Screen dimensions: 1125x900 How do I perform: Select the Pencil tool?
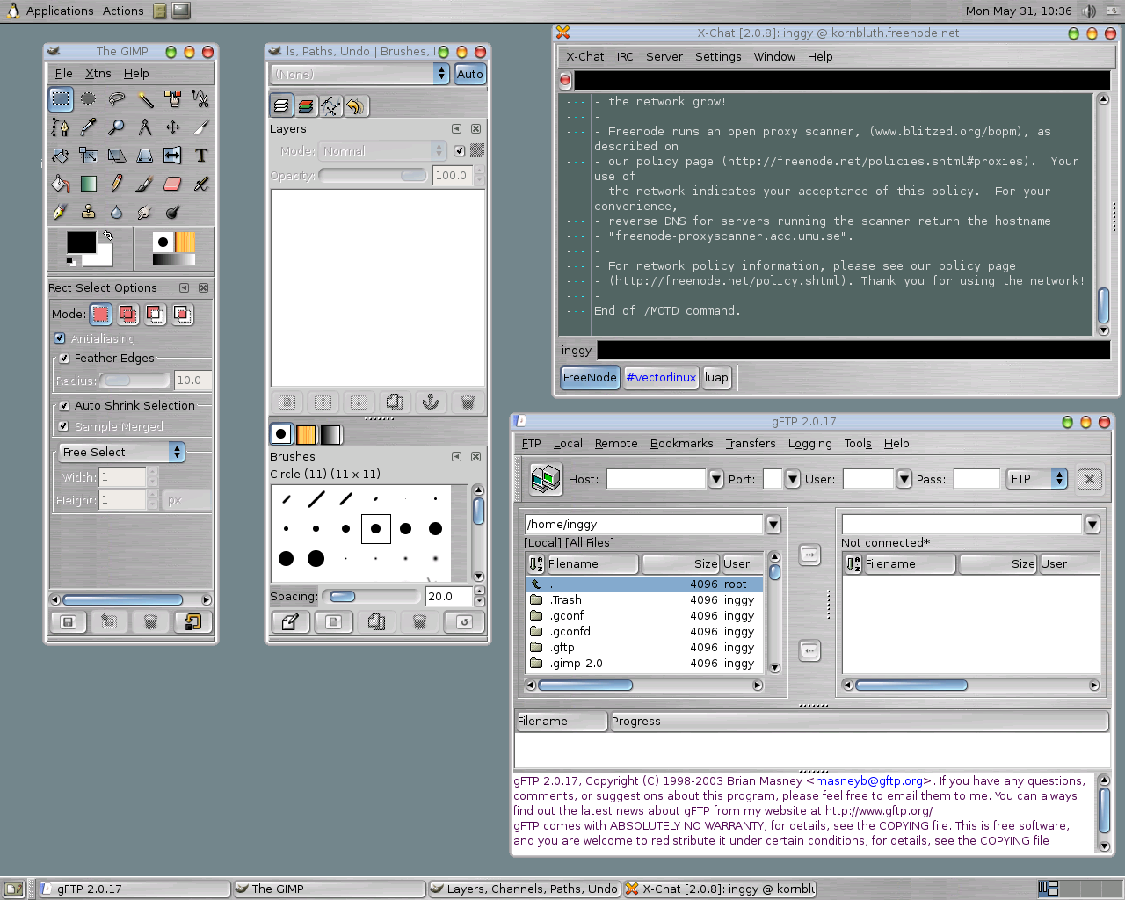tap(116, 184)
